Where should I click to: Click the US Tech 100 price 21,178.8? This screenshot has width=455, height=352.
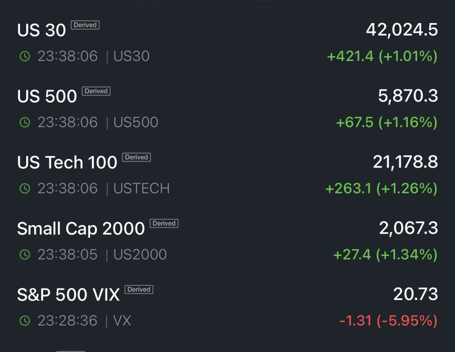coord(405,162)
